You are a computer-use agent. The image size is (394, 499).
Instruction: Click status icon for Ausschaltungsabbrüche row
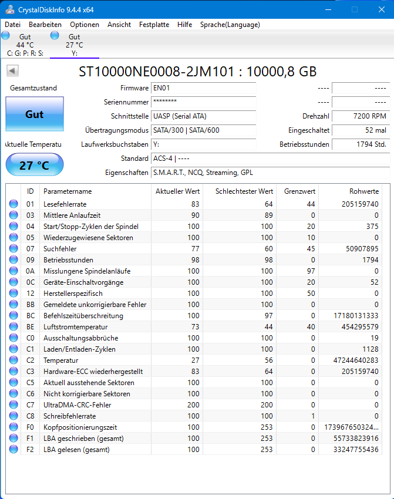pos(14,338)
